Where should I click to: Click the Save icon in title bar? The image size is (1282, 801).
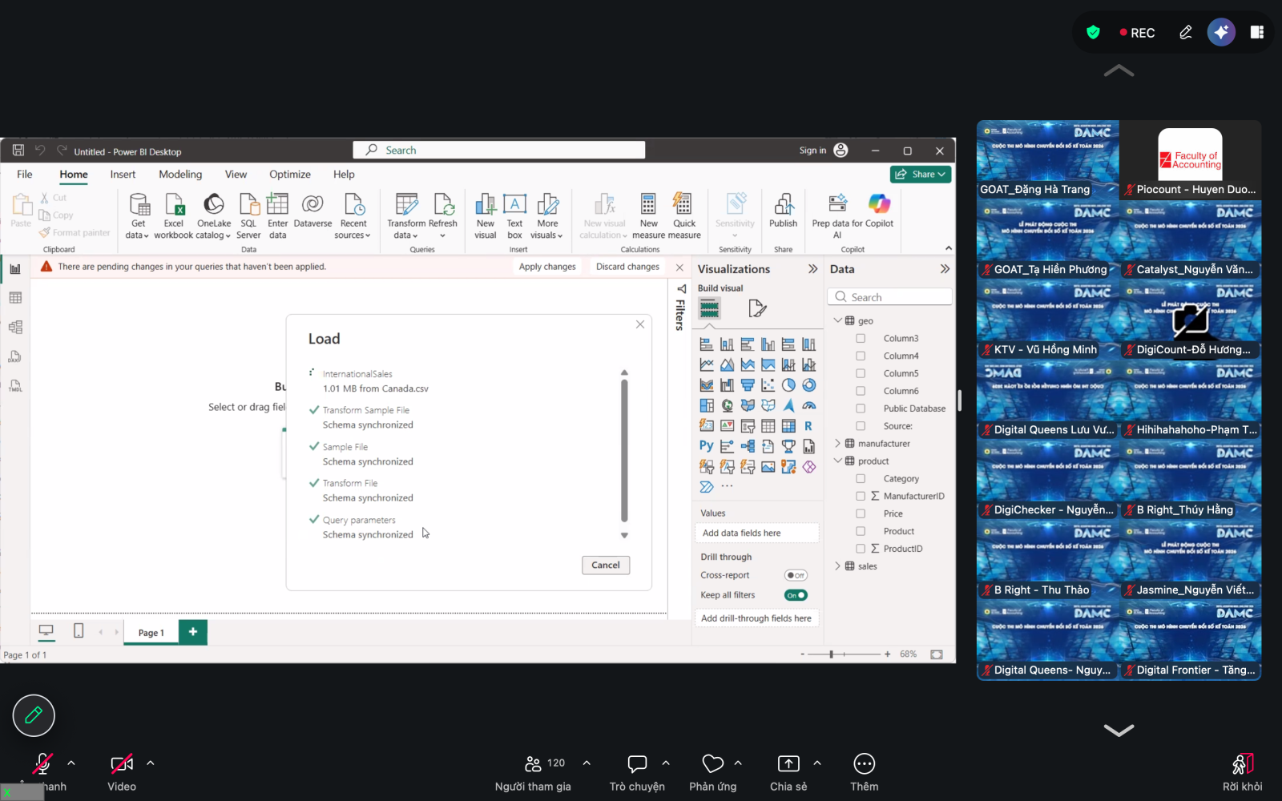coord(18,151)
